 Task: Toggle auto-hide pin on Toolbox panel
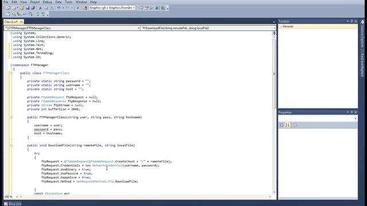(x=352, y=21)
